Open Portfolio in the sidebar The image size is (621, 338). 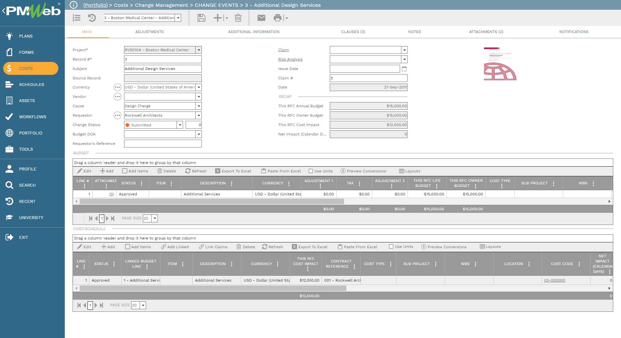(x=31, y=133)
